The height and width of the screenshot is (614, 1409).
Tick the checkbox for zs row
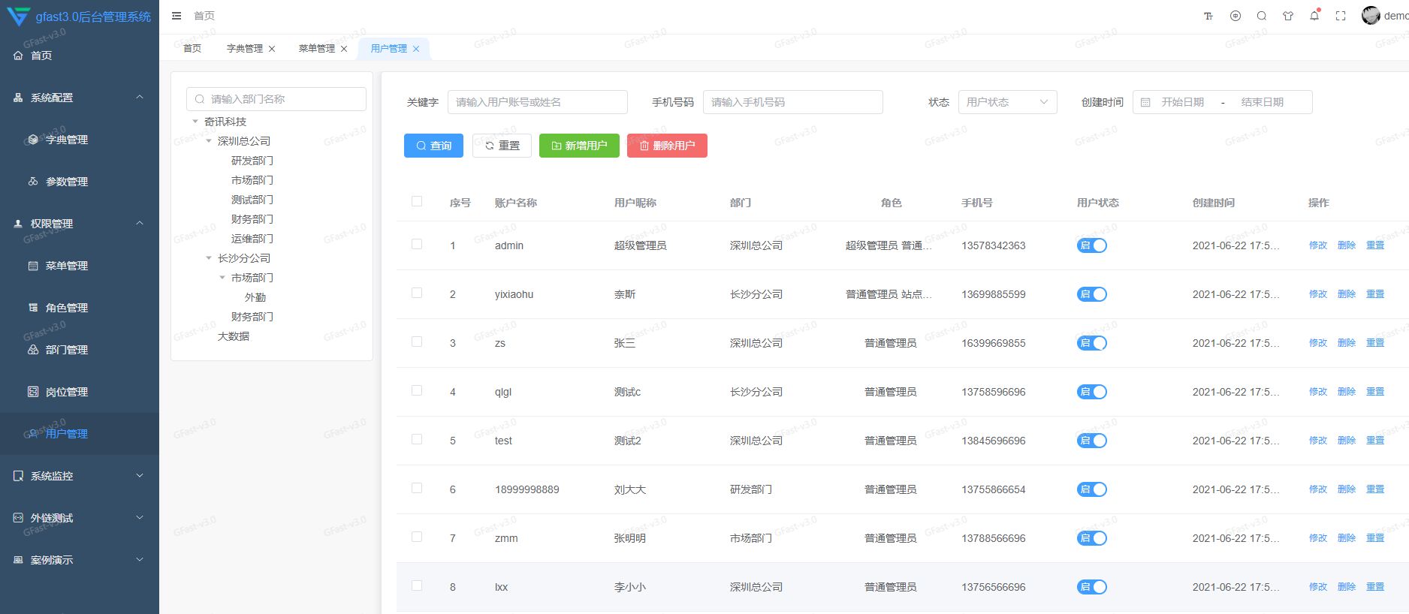417,342
